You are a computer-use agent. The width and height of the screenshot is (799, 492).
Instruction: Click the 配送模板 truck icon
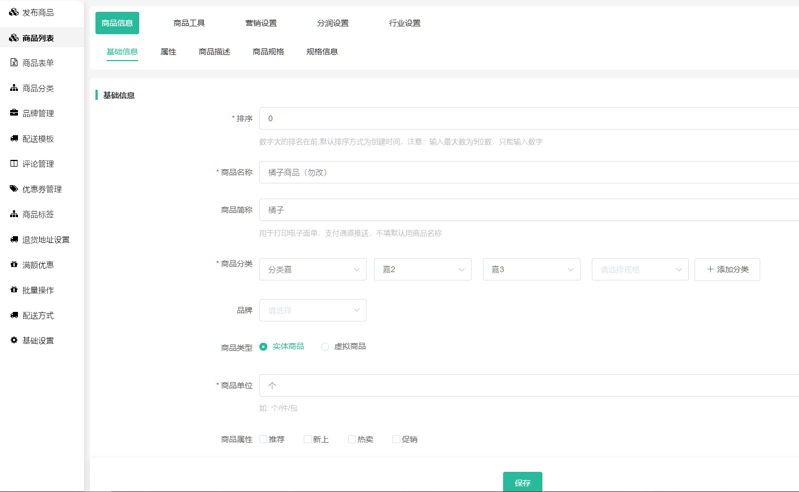coord(14,139)
